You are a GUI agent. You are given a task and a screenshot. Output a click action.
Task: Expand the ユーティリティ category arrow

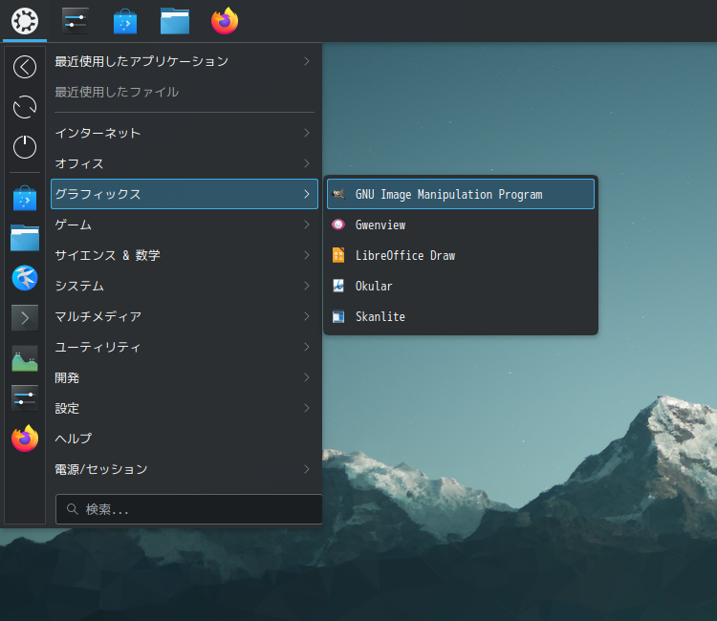[x=307, y=348]
